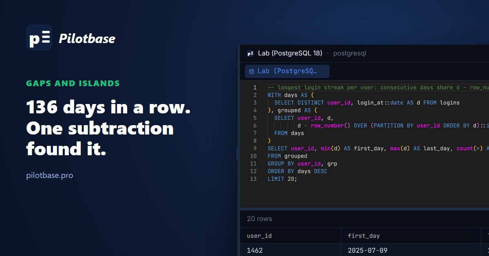Select the Lab (PostgreSQ… connection tab
This screenshot has height=256, width=489.
pyautogui.click(x=287, y=71)
